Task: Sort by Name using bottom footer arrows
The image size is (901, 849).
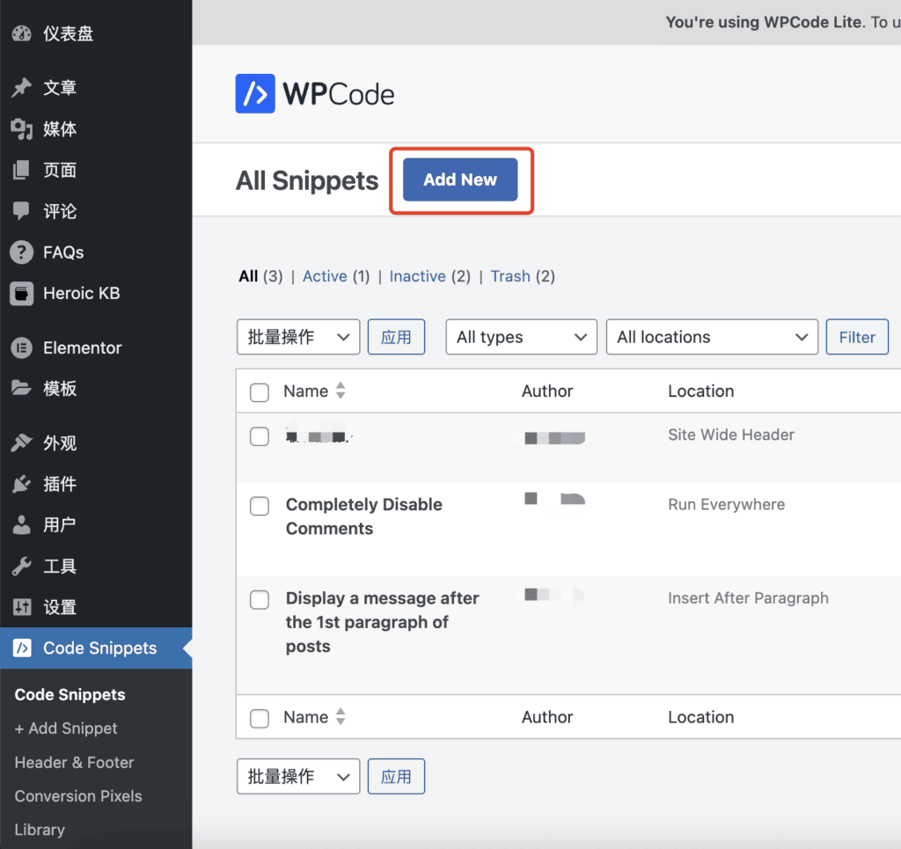Action: pos(341,716)
